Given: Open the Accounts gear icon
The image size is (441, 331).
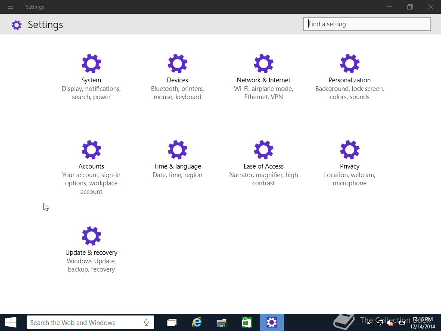Looking at the screenshot, I should 91,150.
